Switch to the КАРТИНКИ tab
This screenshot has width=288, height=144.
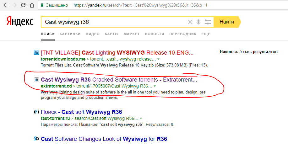point(70,34)
